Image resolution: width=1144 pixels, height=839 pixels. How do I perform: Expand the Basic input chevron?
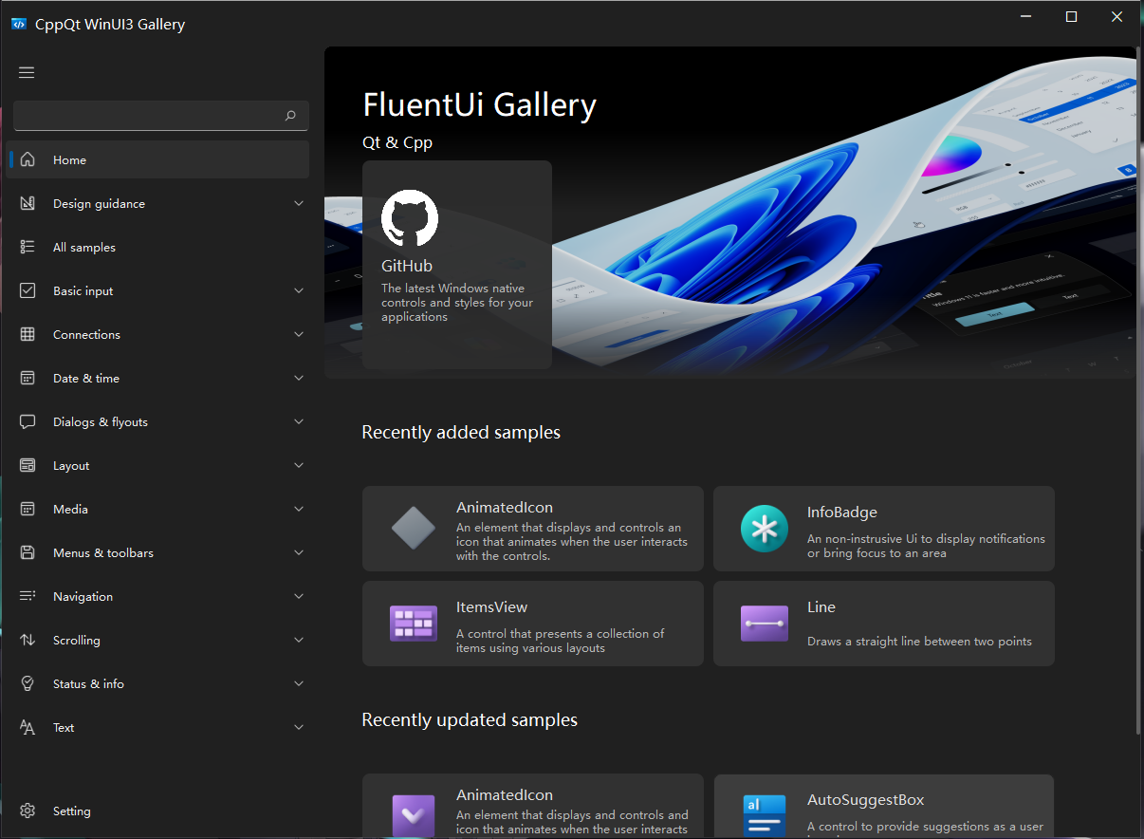pos(299,290)
